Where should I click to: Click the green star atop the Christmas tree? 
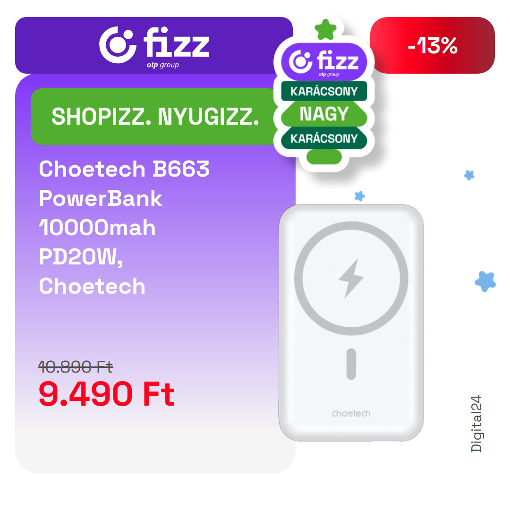[x=325, y=29]
